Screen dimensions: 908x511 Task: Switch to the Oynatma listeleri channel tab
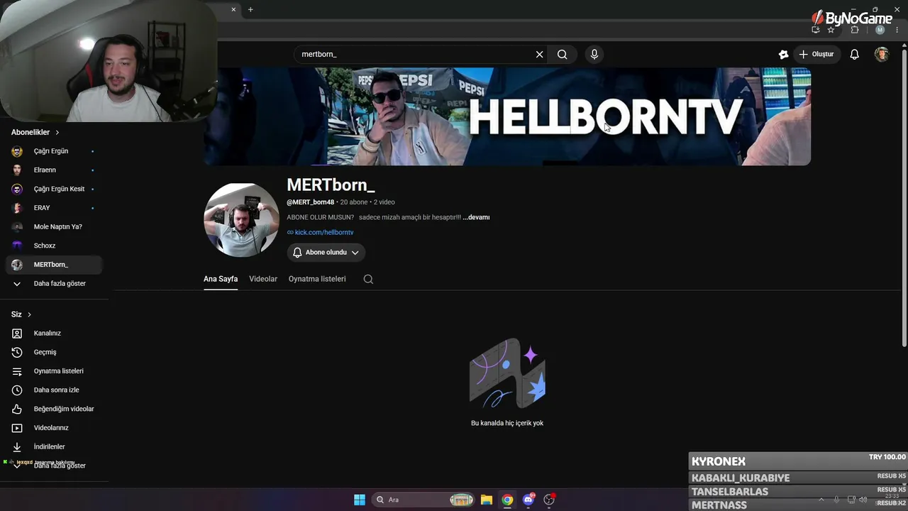click(x=317, y=279)
